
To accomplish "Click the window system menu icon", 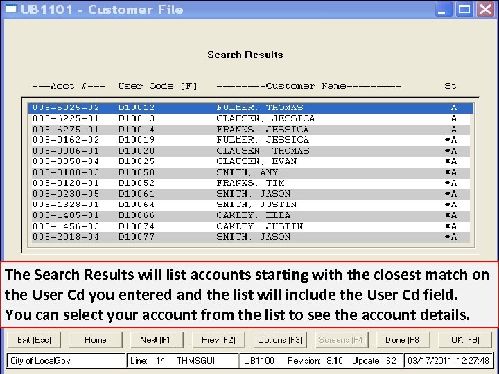I will click(x=11, y=9).
